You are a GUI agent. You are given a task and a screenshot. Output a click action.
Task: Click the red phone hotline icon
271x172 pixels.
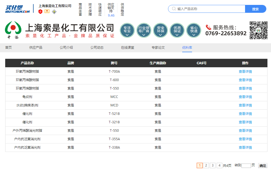208,27
